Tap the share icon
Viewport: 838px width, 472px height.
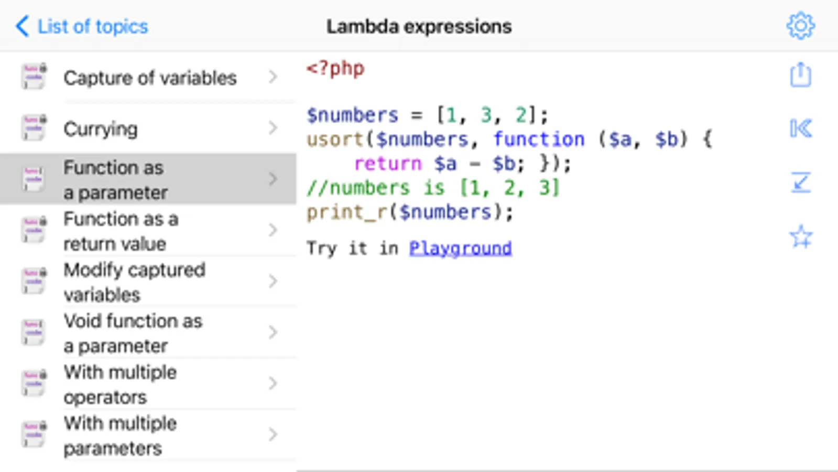click(800, 75)
